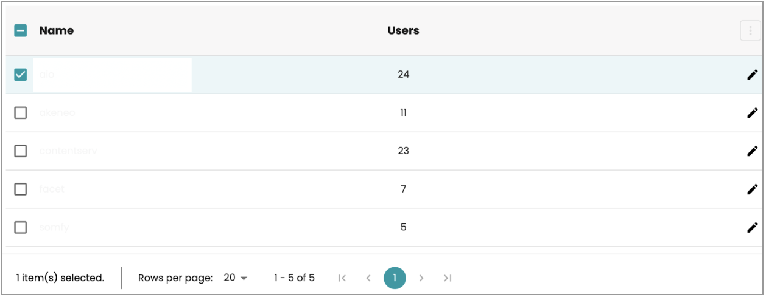Screen dimensions: 766x300
Task: Edit the somfy row with 5 users
Action: (753, 227)
